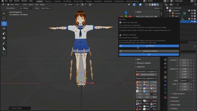
Task: Toggle X-ray display in viewport header
Action: 146,5
